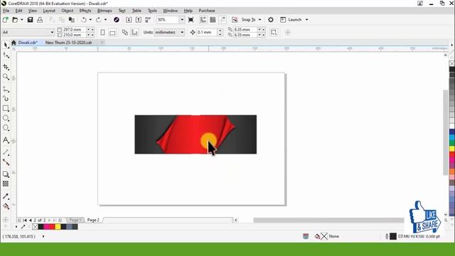Viewport: 455px width, 256px height.
Task: Click the New document icon
Action: [5, 20]
